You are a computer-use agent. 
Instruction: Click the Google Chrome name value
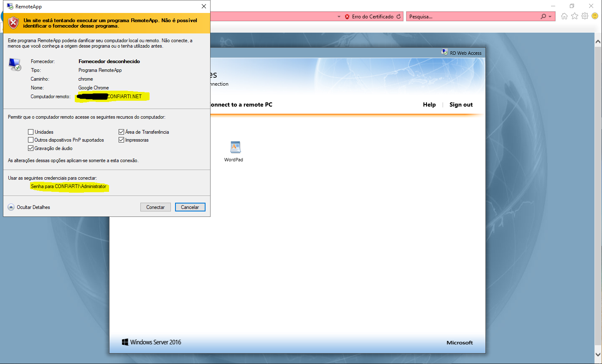point(94,88)
